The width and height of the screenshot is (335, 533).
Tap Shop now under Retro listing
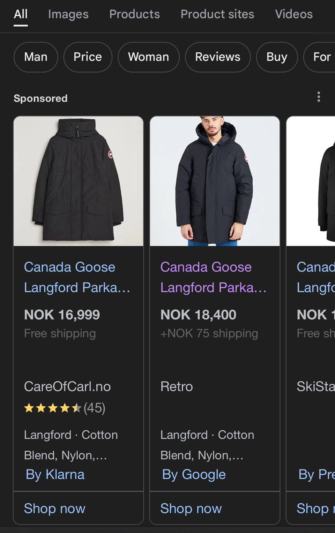click(191, 508)
